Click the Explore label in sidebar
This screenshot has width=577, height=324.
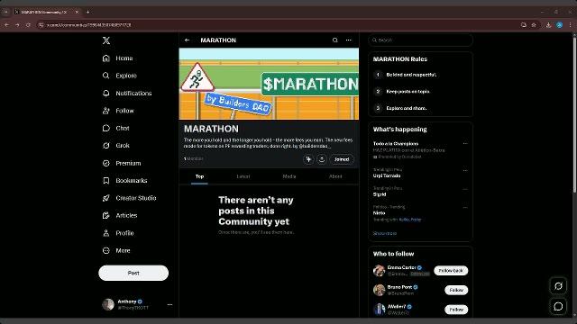126,76
